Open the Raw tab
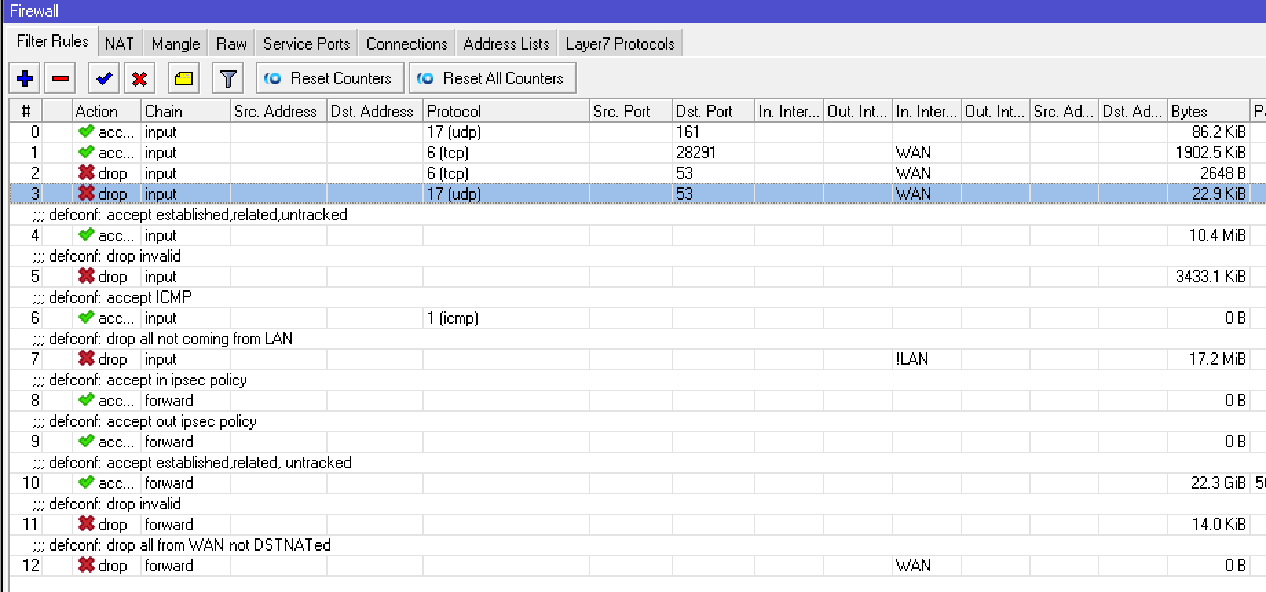 [231, 44]
